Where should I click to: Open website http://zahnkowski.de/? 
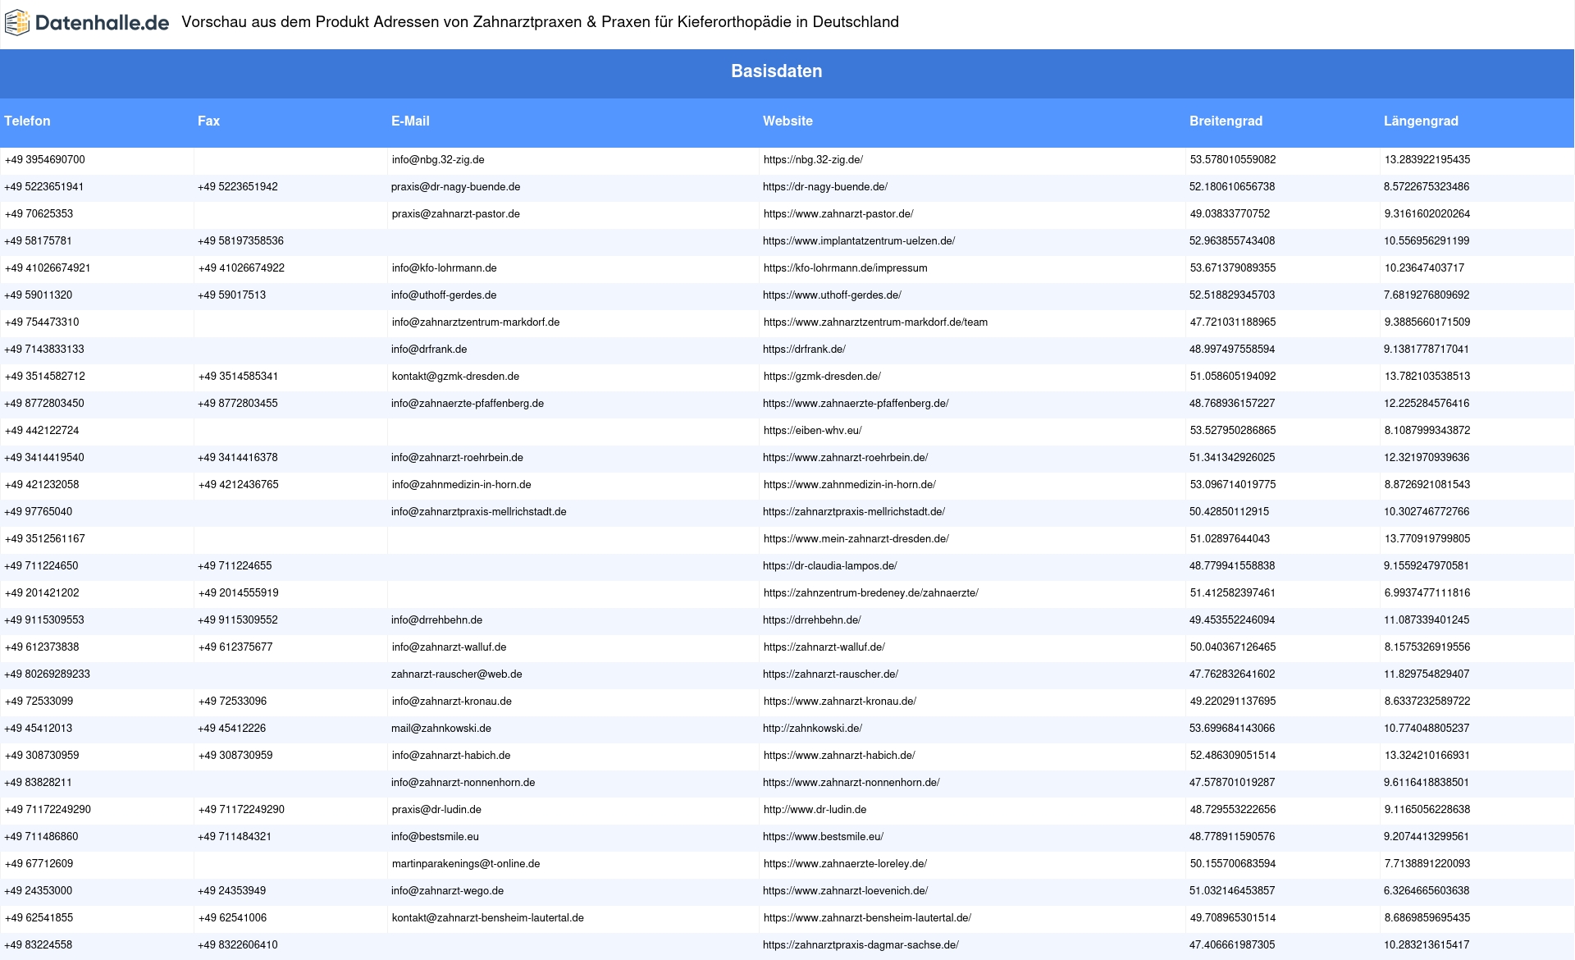[812, 729]
